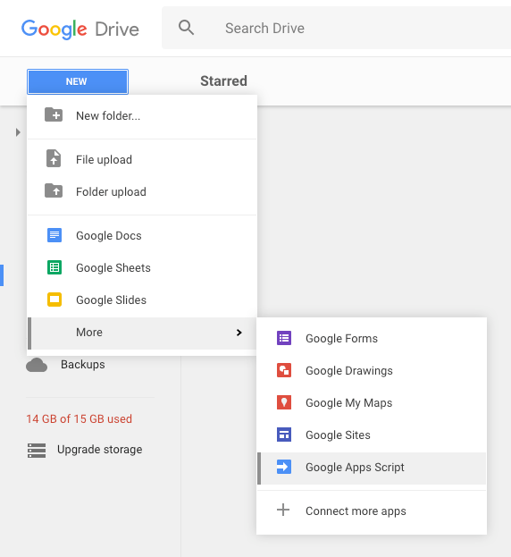Click the File upload icon
Image resolution: width=511 pixels, height=557 pixels.
coord(54,158)
